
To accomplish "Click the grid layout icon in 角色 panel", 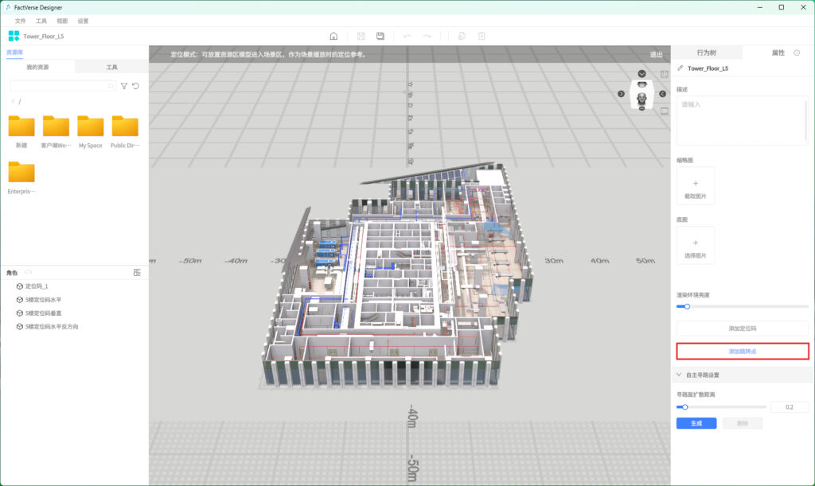I will tap(137, 273).
